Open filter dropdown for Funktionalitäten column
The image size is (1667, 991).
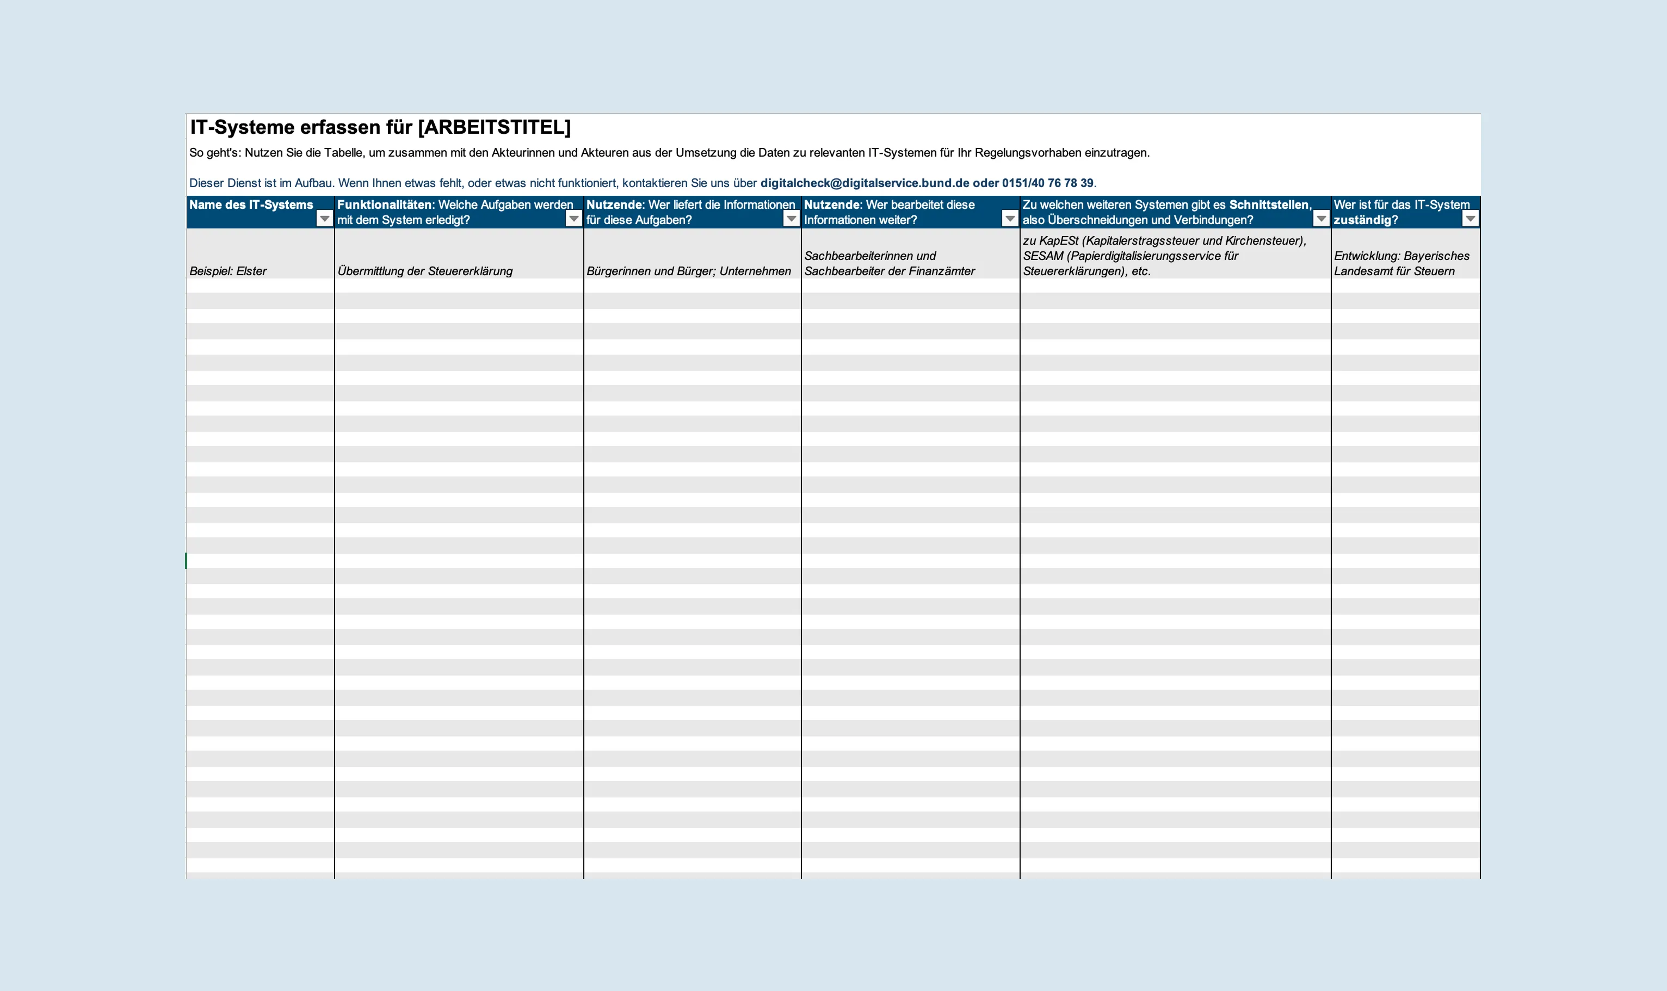tap(573, 219)
